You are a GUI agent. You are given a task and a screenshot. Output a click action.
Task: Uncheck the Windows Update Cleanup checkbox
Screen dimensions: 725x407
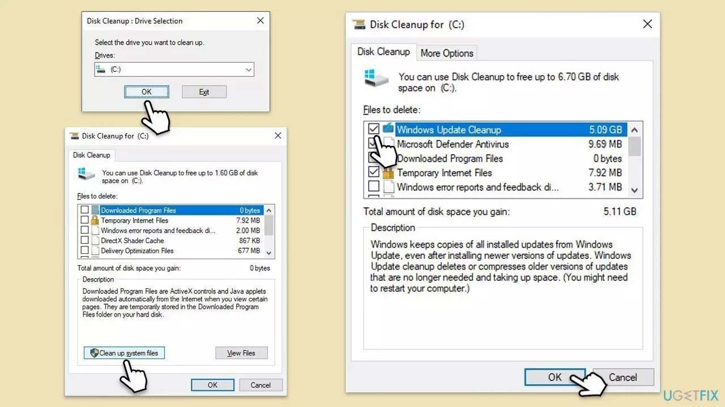[x=374, y=129]
